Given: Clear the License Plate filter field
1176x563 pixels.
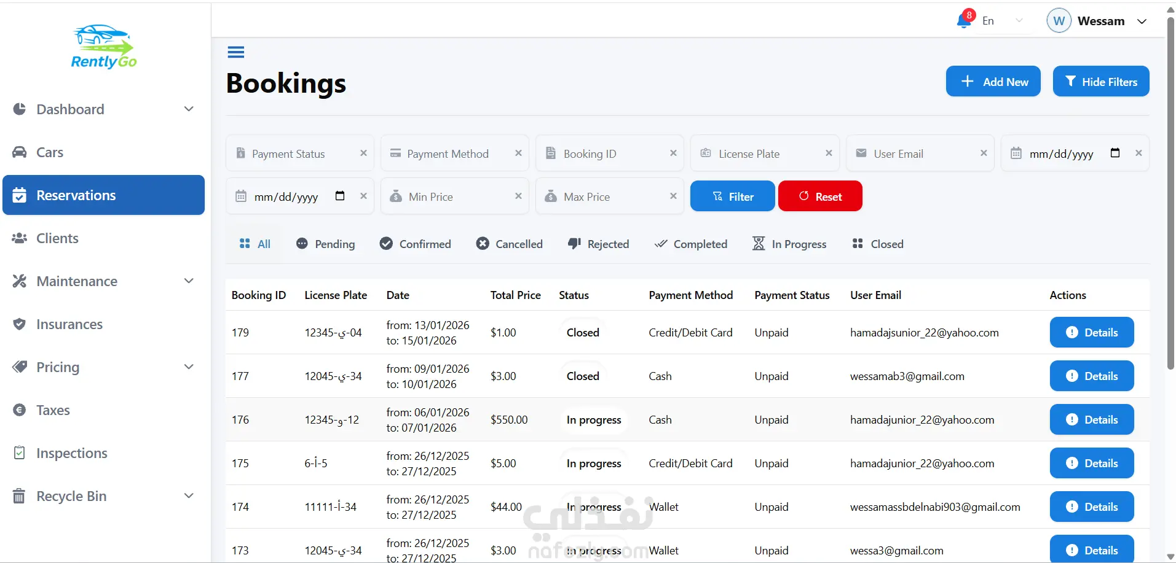Looking at the screenshot, I should [828, 153].
